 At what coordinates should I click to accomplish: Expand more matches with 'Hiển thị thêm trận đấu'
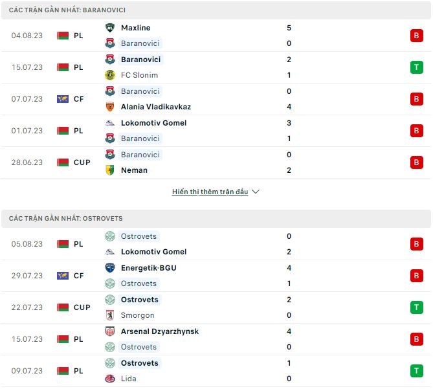coord(210,192)
